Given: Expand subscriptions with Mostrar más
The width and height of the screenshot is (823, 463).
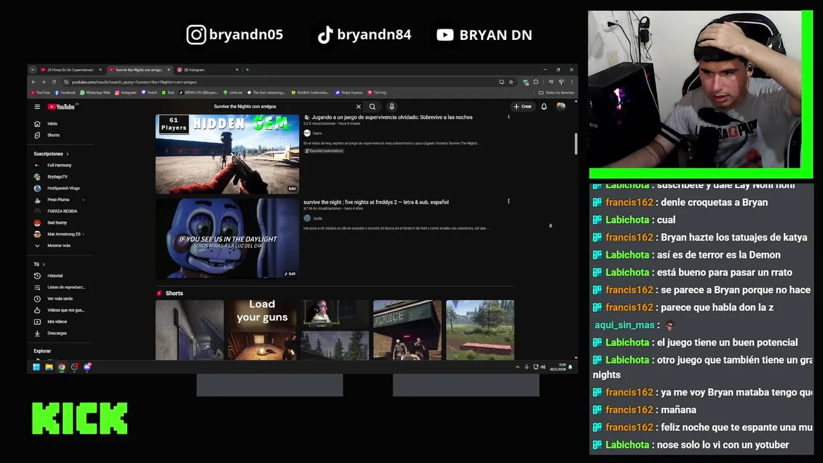Looking at the screenshot, I should (x=53, y=246).
